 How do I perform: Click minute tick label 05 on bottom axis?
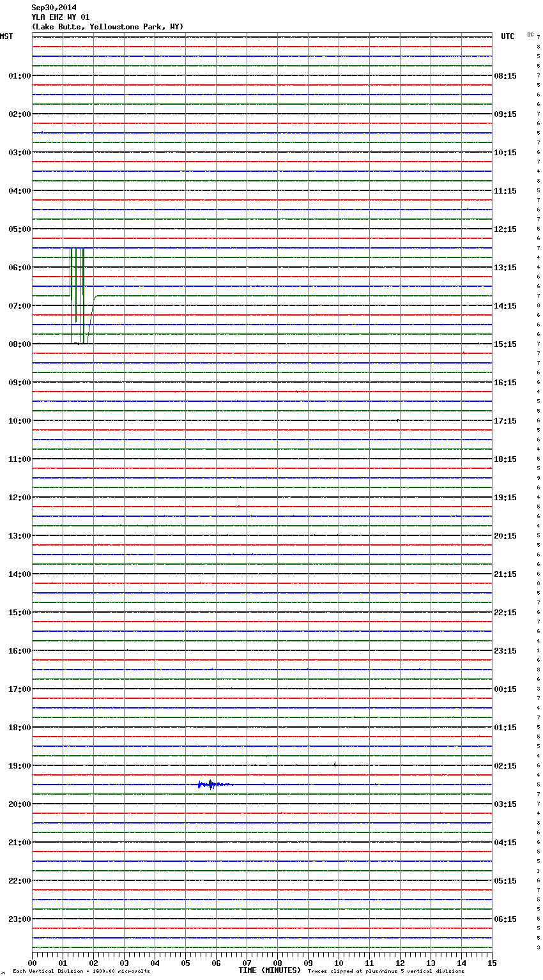point(185,963)
